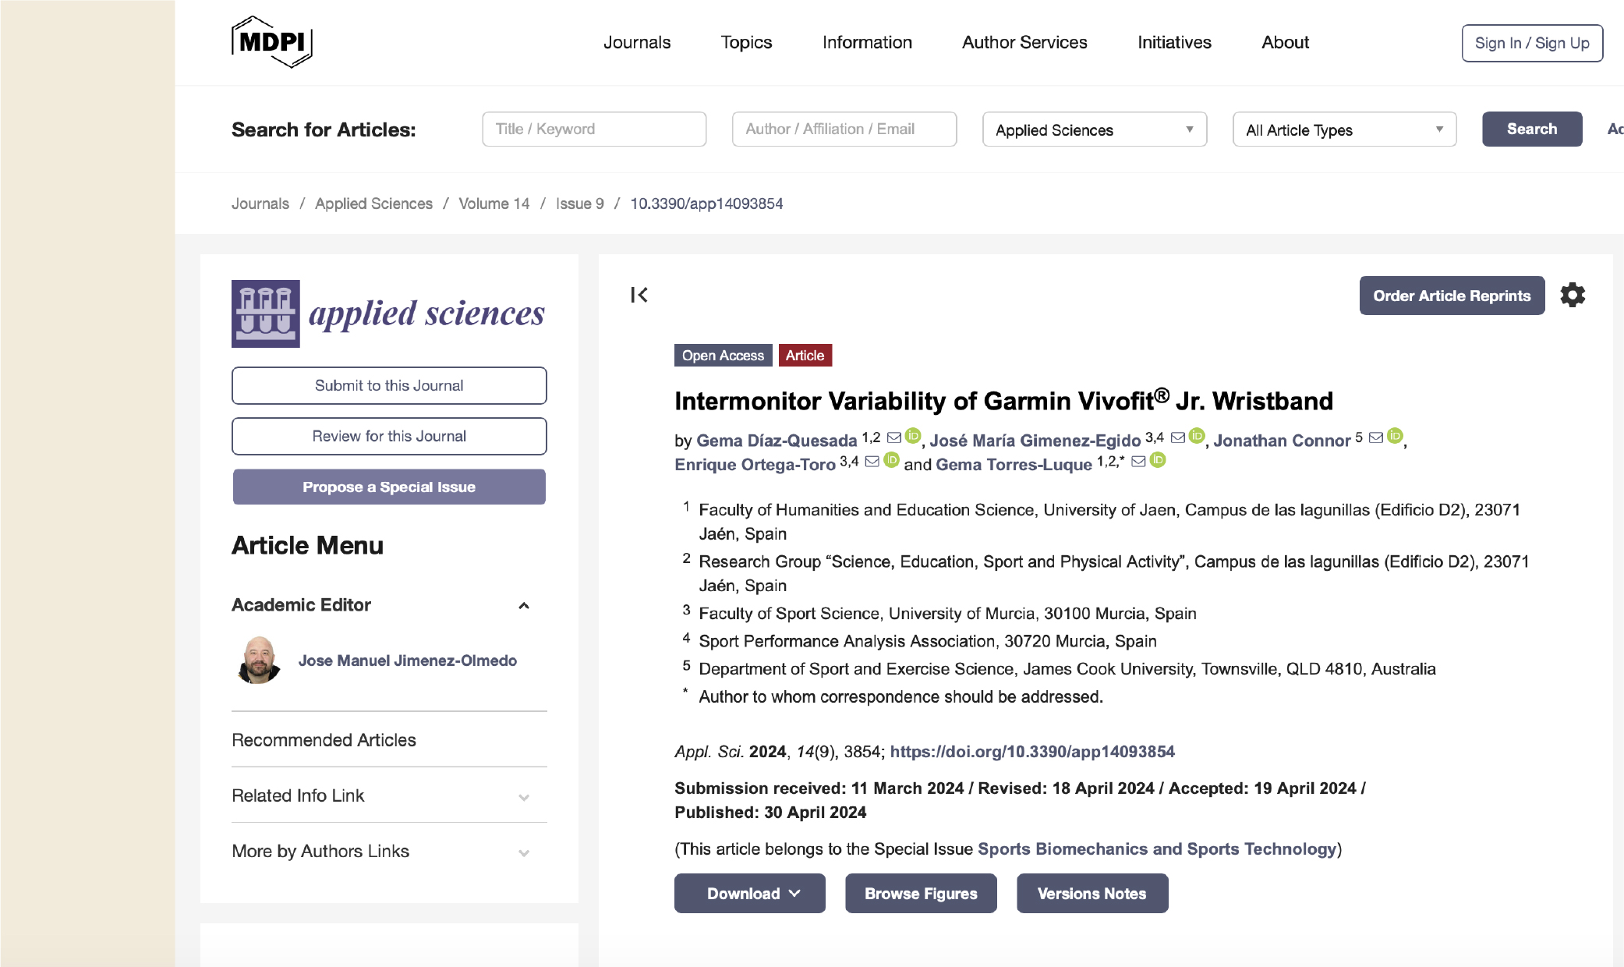The height and width of the screenshot is (967, 1624).
Task: Click the red Article type badge
Action: (x=805, y=356)
